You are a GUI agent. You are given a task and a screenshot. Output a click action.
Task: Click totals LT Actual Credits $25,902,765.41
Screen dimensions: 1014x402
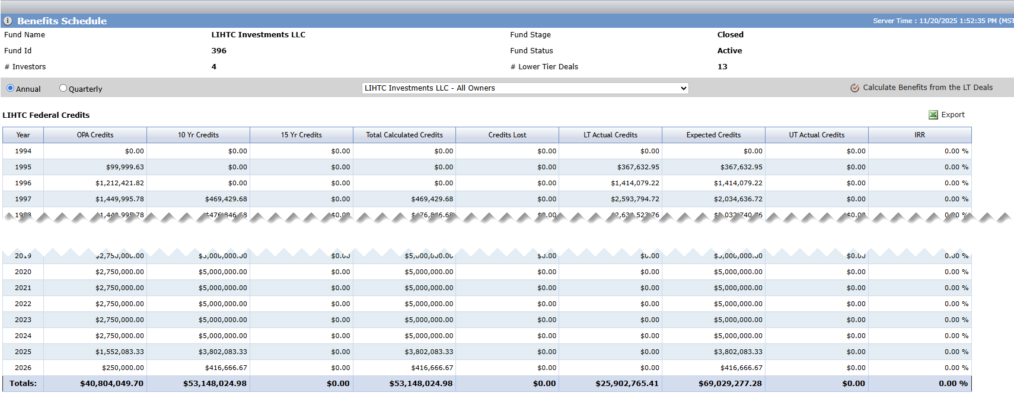pyautogui.click(x=627, y=384)
